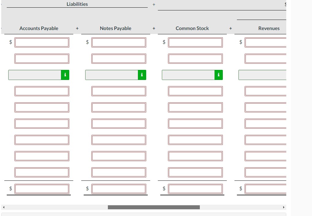Click fourth row Notes Payable input field
Image resolution: width=312 pixels, height=216 pixels.
click(x=119, y=91)
